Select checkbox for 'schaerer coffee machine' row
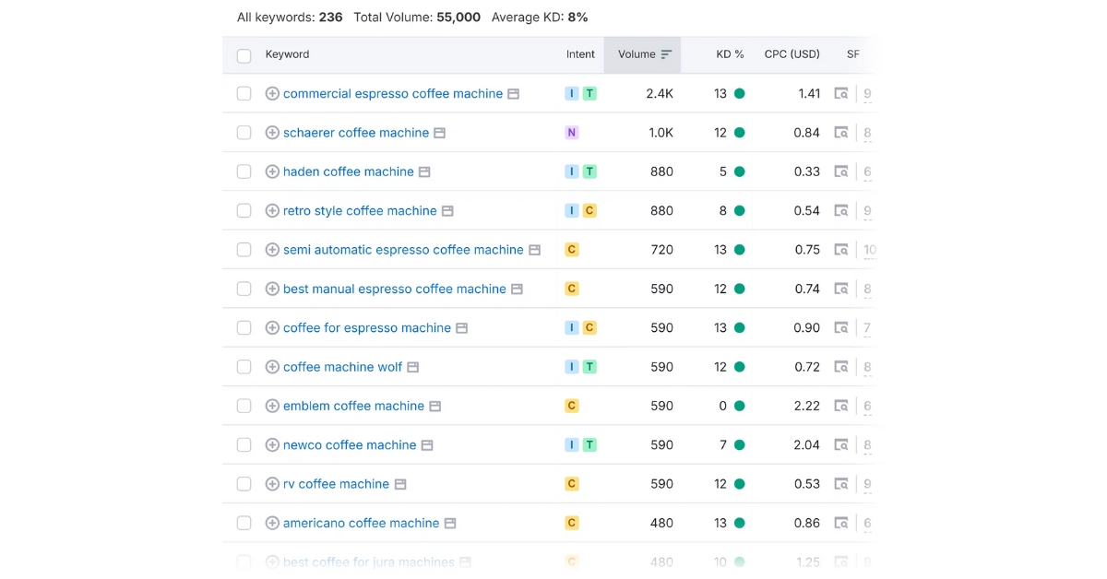 (x=244, y=133)
